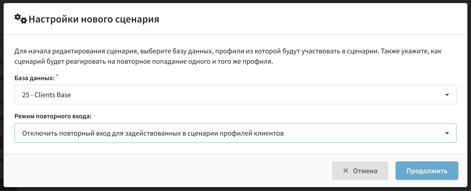Click the 'Настройки нового сценария' heading
This screenshot has height=191, width=471.
(x=94, y=19)
